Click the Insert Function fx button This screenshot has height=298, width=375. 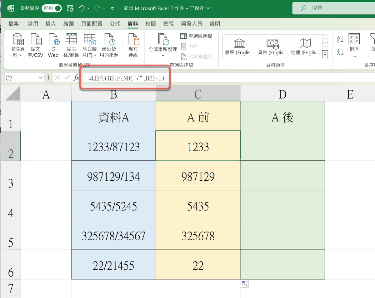76,78
